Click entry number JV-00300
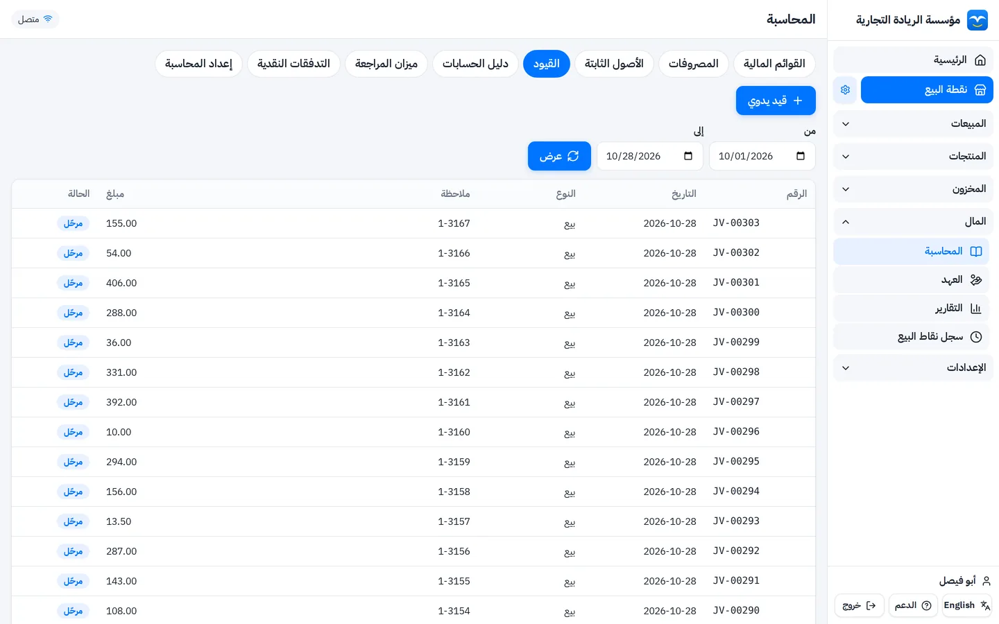The width and height of the screenshot is (999, 624). 736,313
